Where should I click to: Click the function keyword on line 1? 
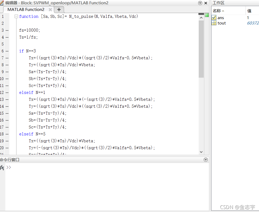coord(29,16)
